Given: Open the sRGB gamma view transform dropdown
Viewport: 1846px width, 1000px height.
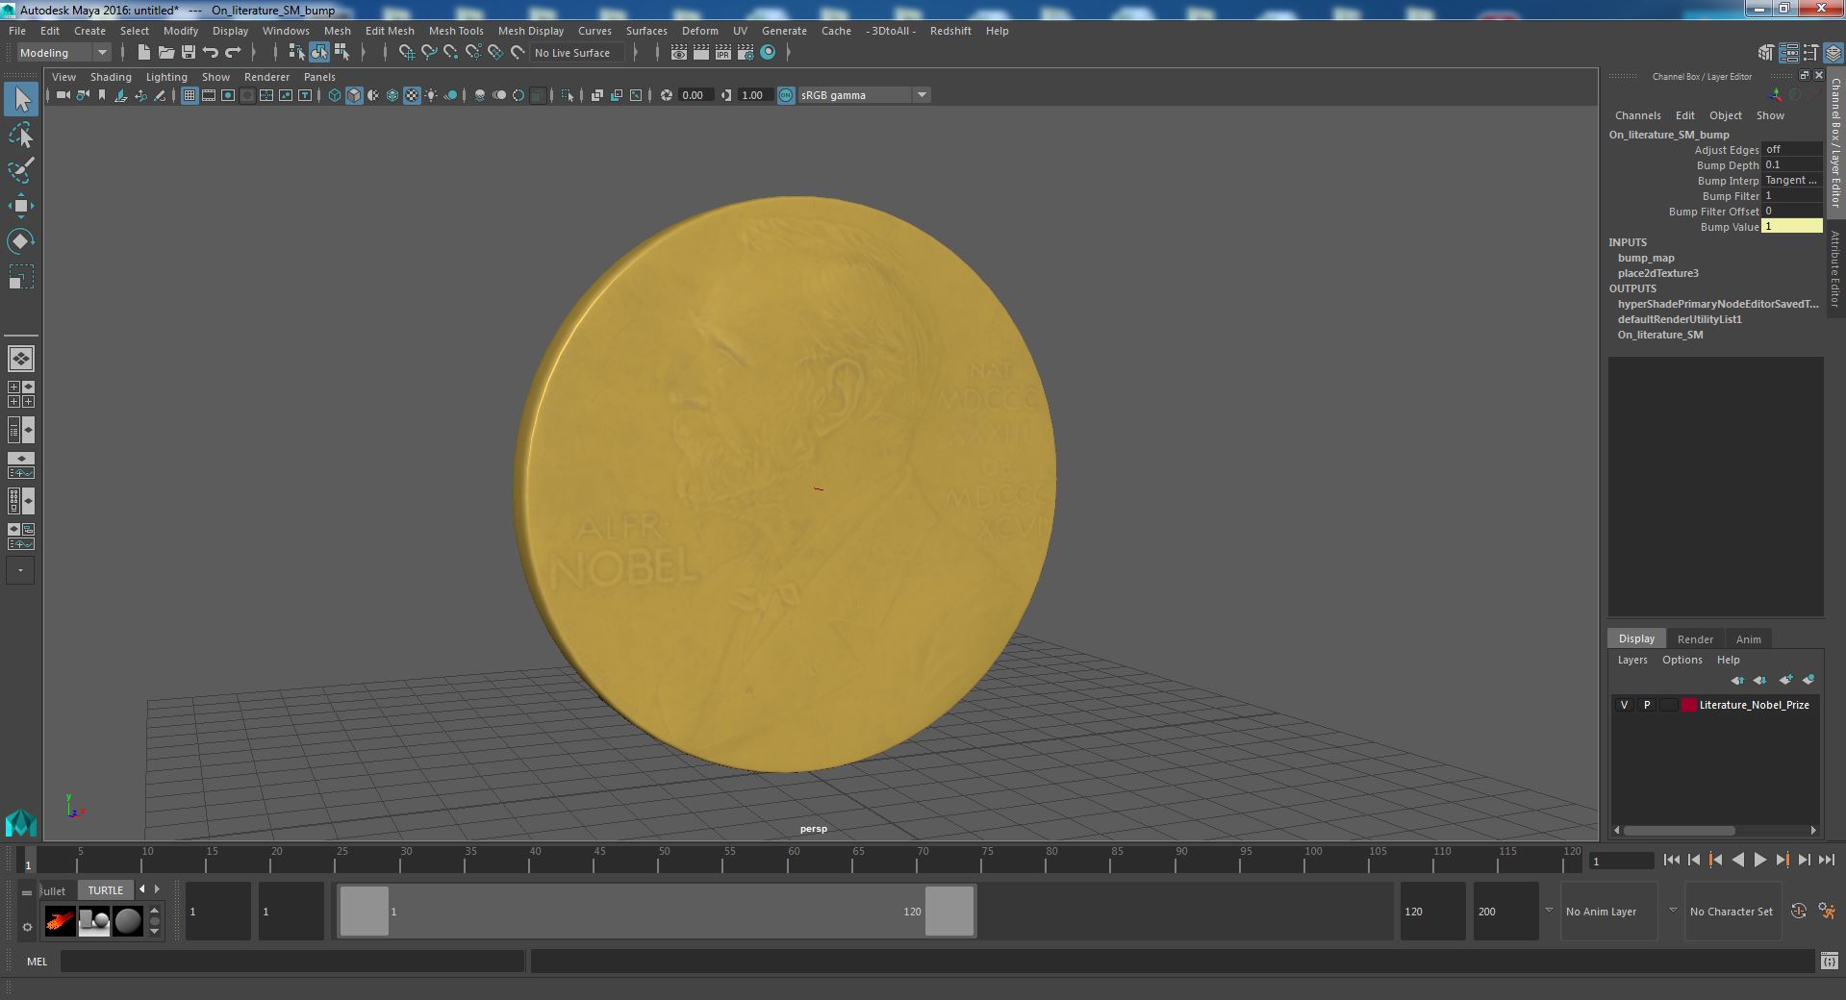Looking at the screenshot, I should pos(864,95).
